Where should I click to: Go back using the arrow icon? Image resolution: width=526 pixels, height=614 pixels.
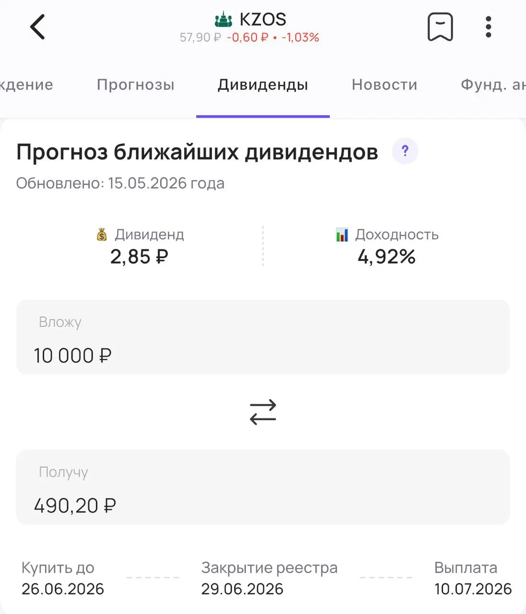coord(37,27)
